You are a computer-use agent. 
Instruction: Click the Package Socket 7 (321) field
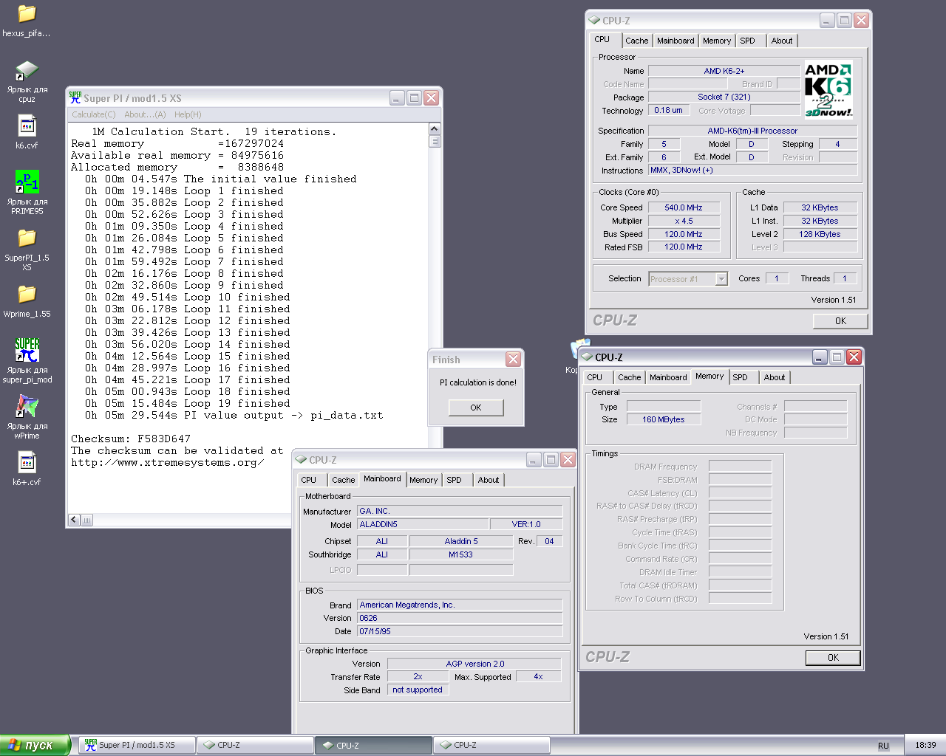pos(724,97)
